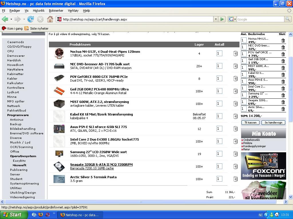The width and height of the screenshot is (293, 219).
Task: Remove MIST 600W row using bin icon
Action: (x=235, y=104)
